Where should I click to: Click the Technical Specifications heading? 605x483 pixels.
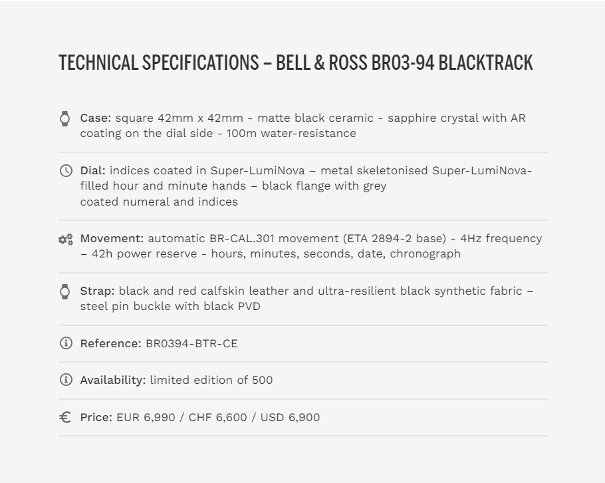(x=296, y=63)
